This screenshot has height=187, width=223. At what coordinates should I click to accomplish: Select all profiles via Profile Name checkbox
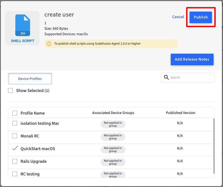[x=15, y=113]
